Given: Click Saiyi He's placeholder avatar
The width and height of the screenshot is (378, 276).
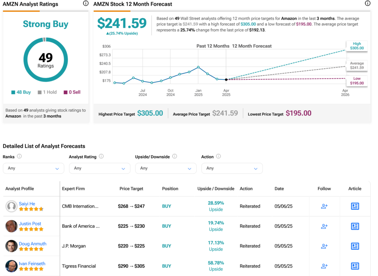Looking at the screenshot, I should (11, 206).
